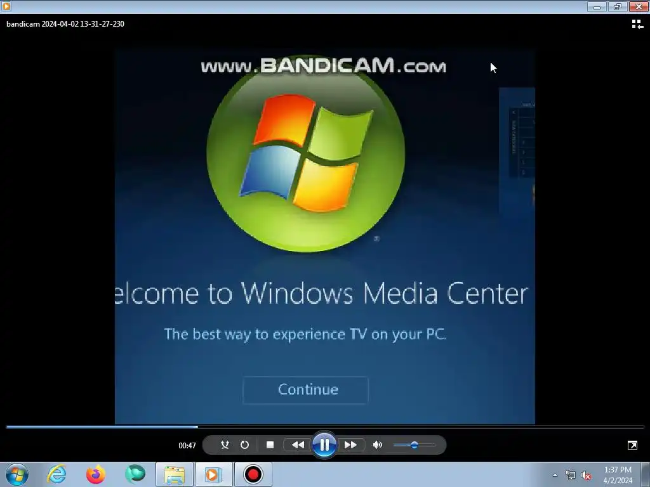
Task: Open Firefox from the taskbar
Action: click(x=96, y=474)
